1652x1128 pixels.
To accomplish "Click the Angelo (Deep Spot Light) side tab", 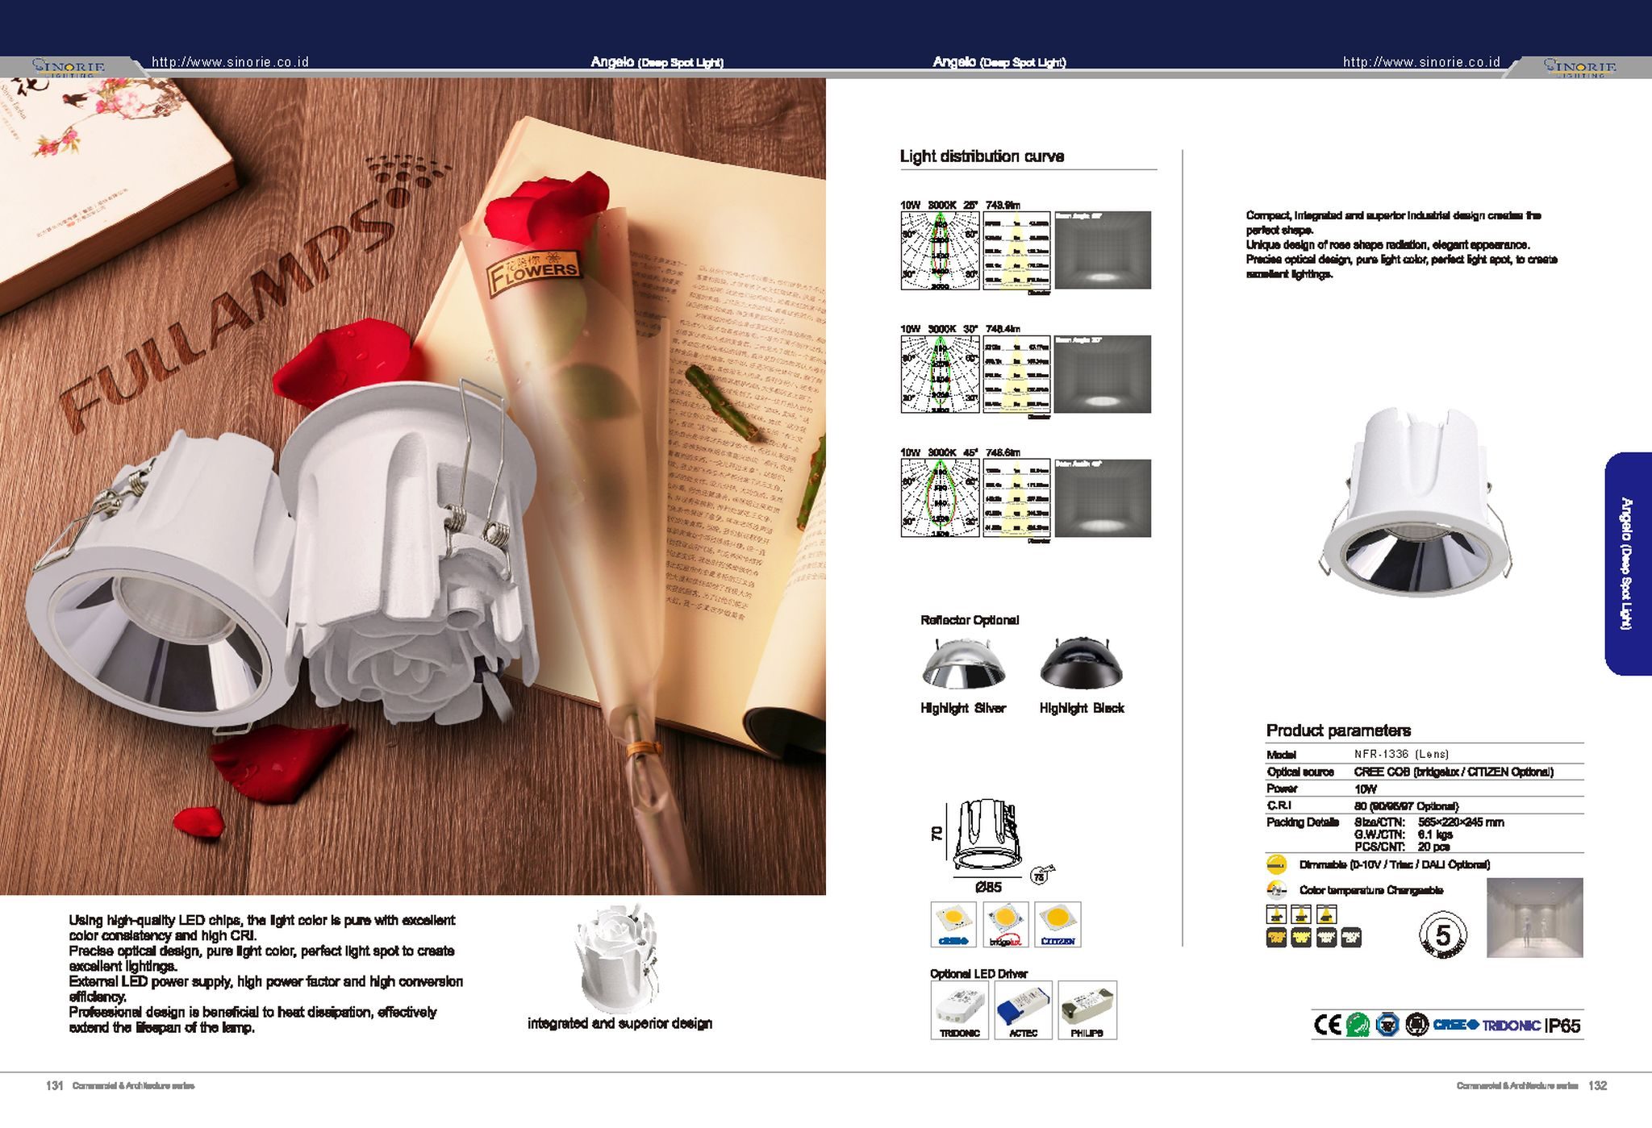I will 1627,564.
